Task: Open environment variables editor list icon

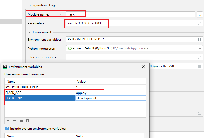Action: pos(199,39)
